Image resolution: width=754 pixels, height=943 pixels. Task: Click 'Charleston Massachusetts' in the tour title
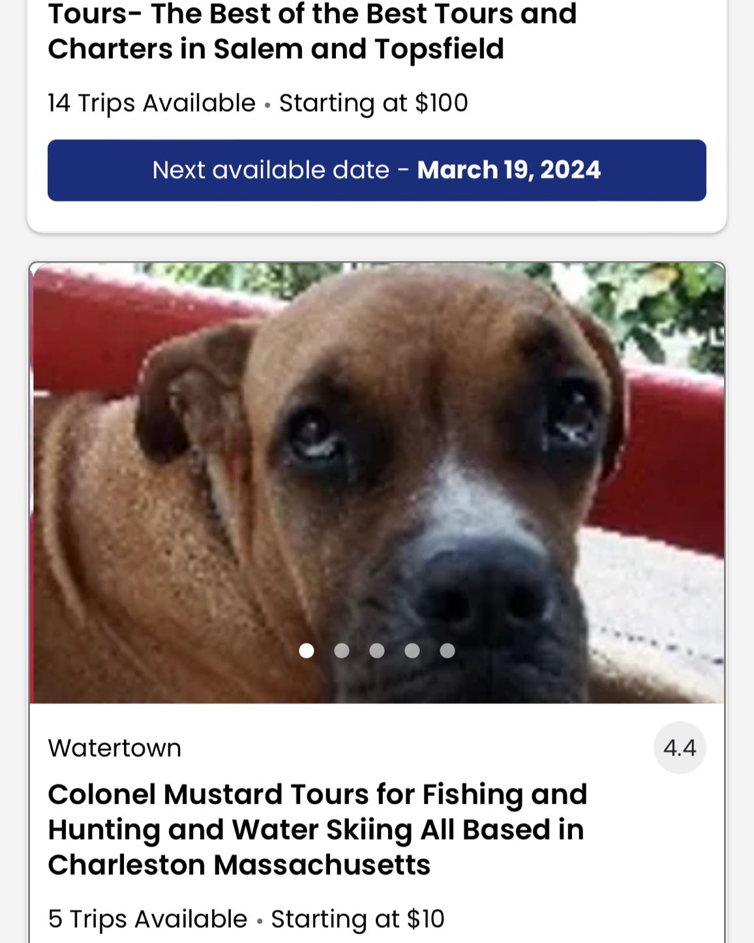[239, 865]
